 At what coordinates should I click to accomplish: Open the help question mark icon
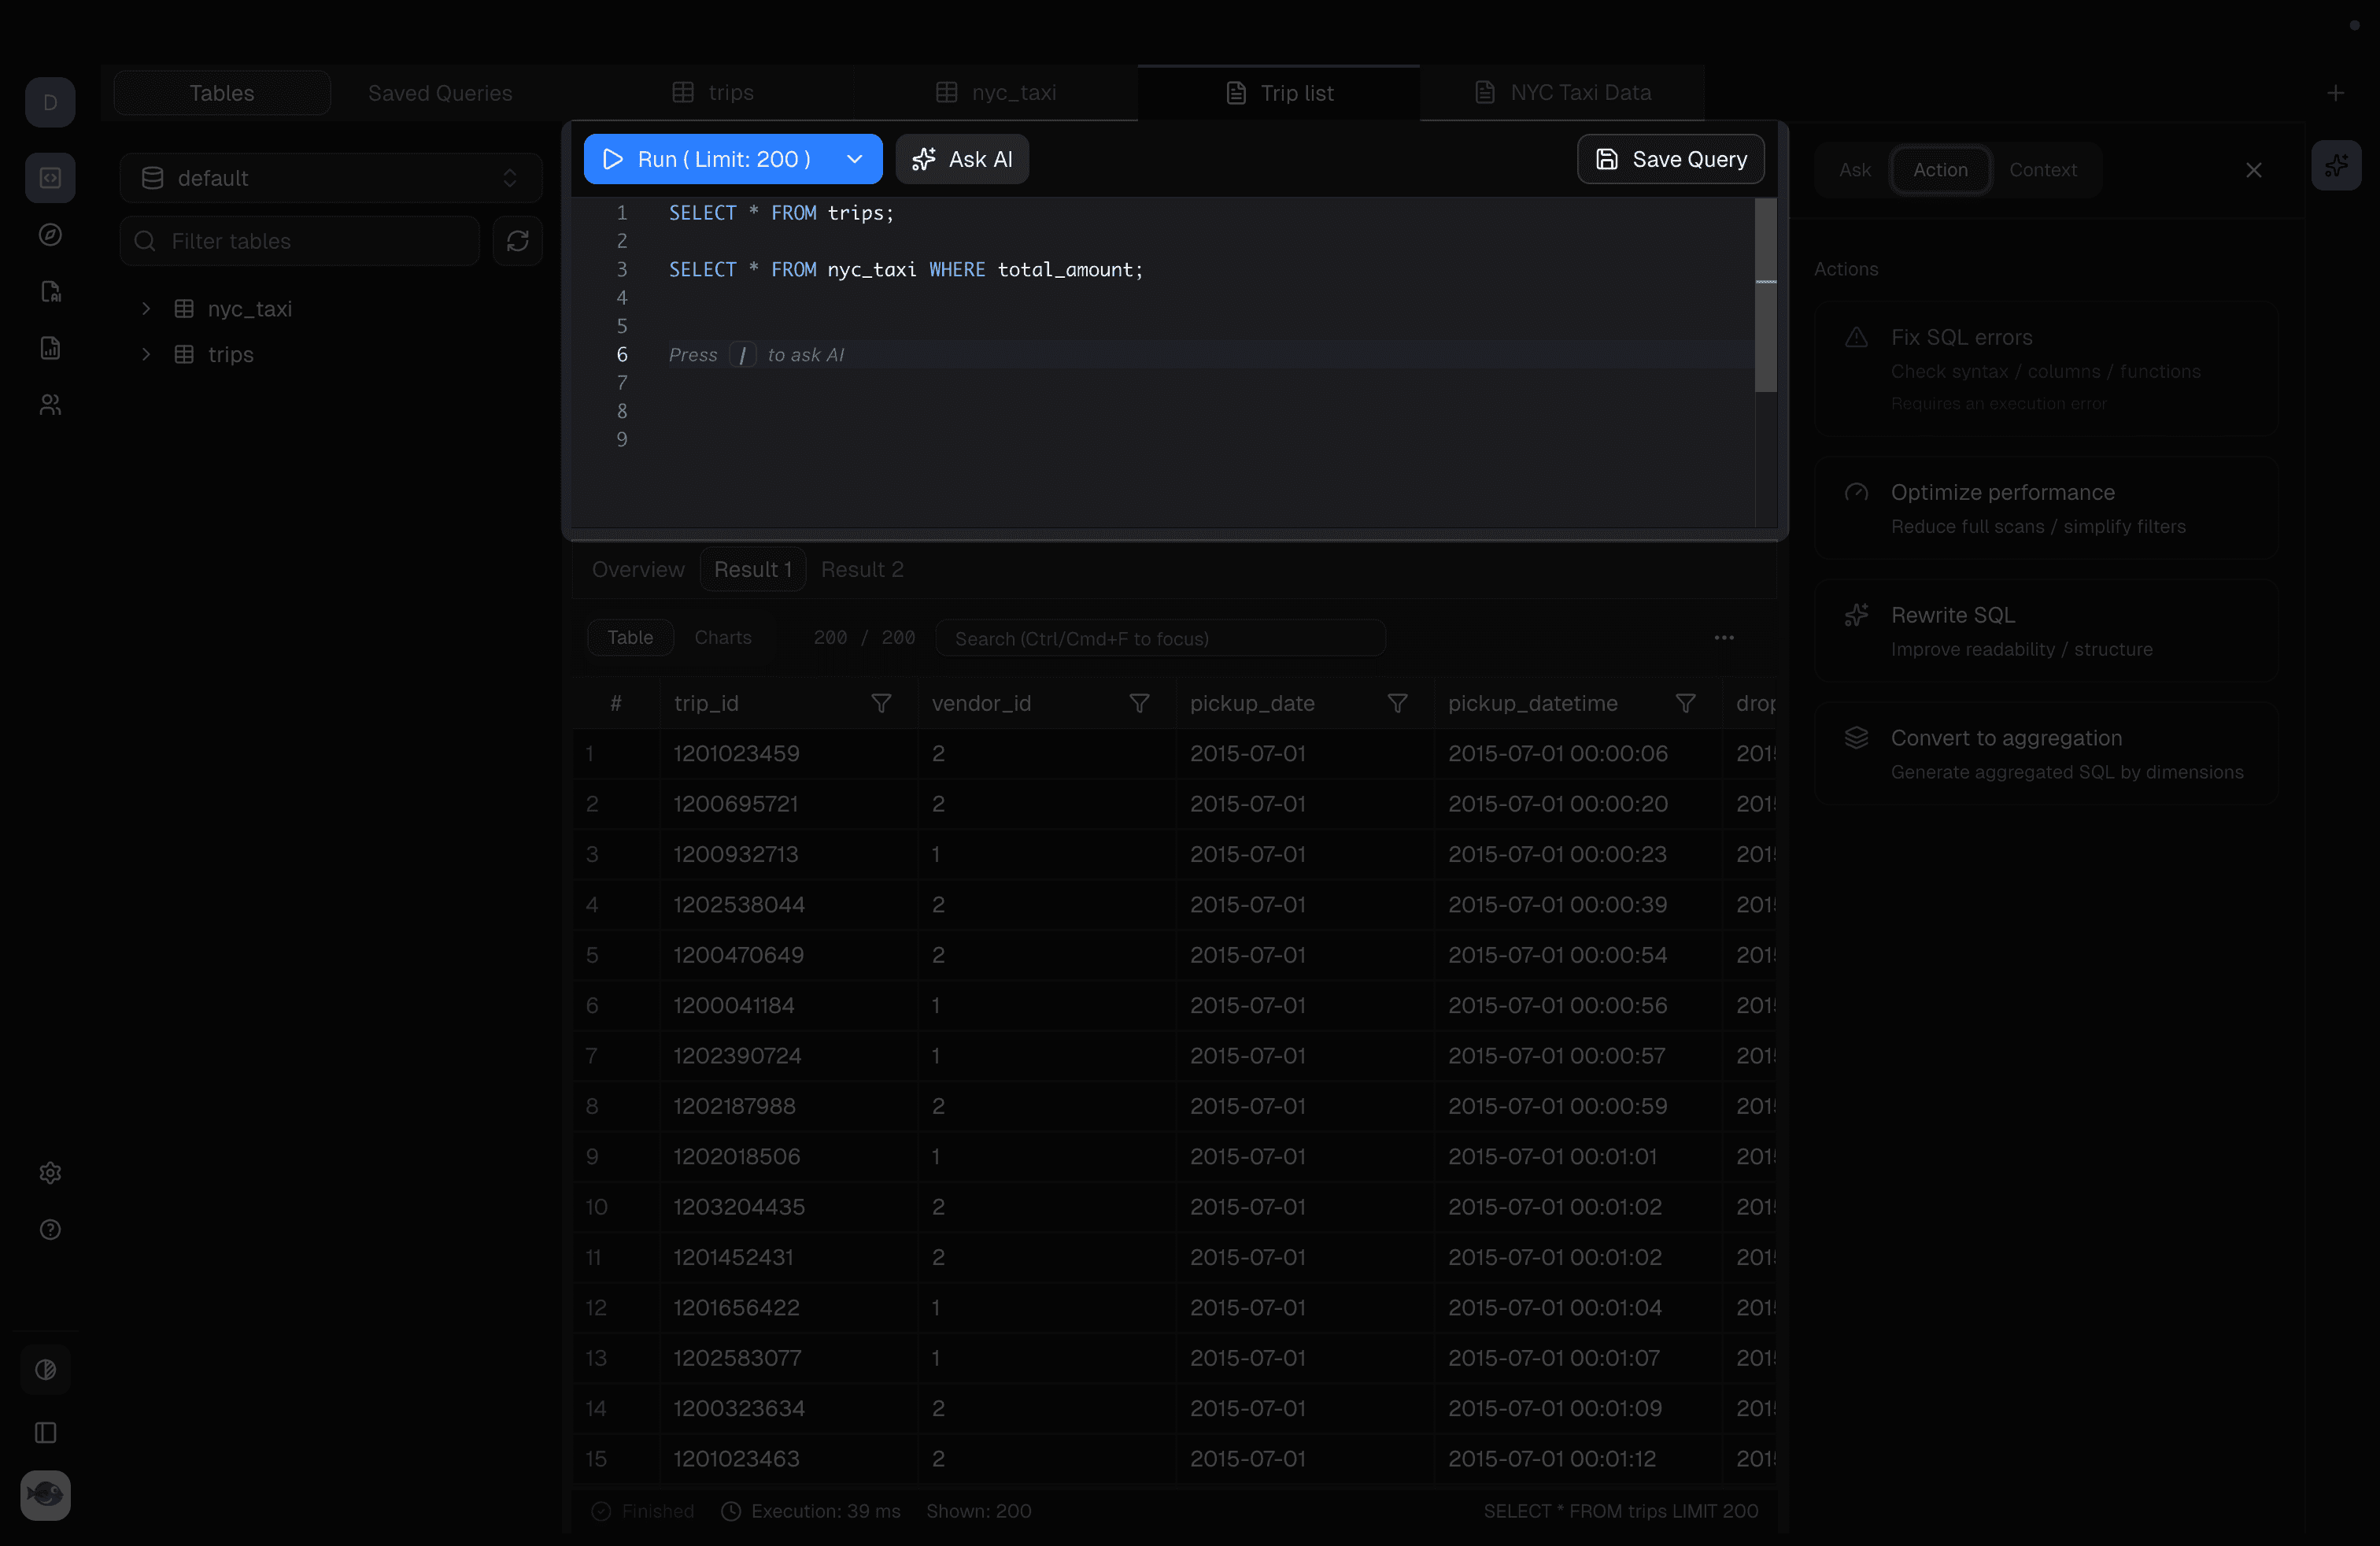pyautogui.click(x=50, y=1230)
